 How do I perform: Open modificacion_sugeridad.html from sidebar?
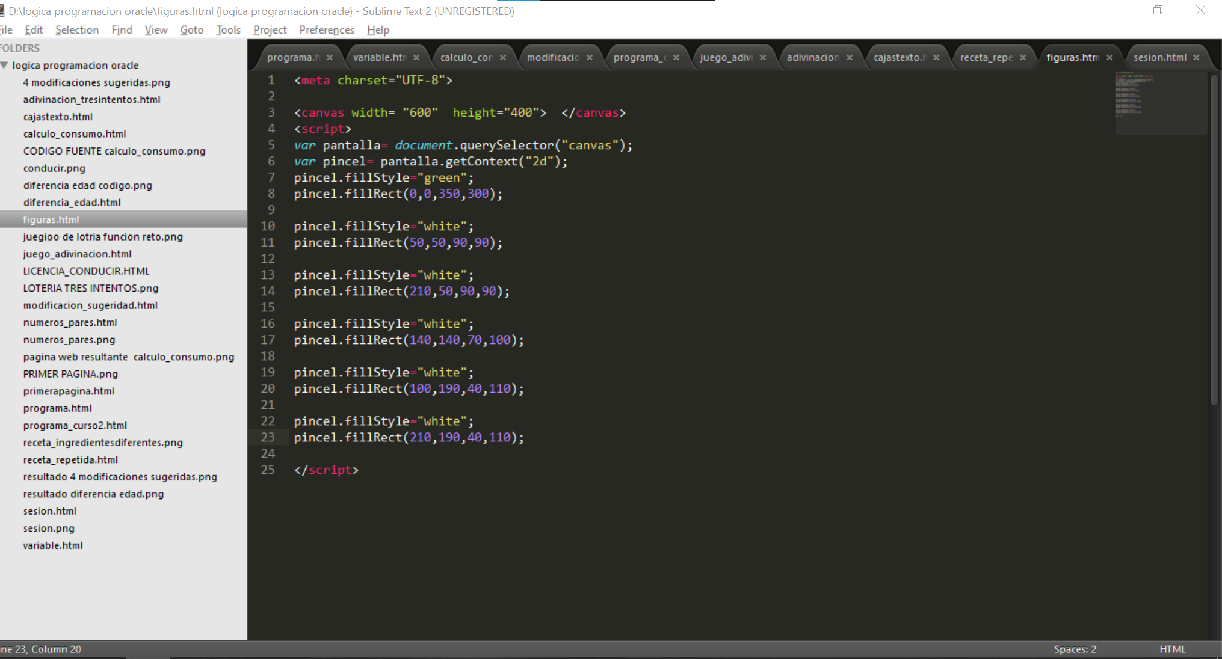90,305
